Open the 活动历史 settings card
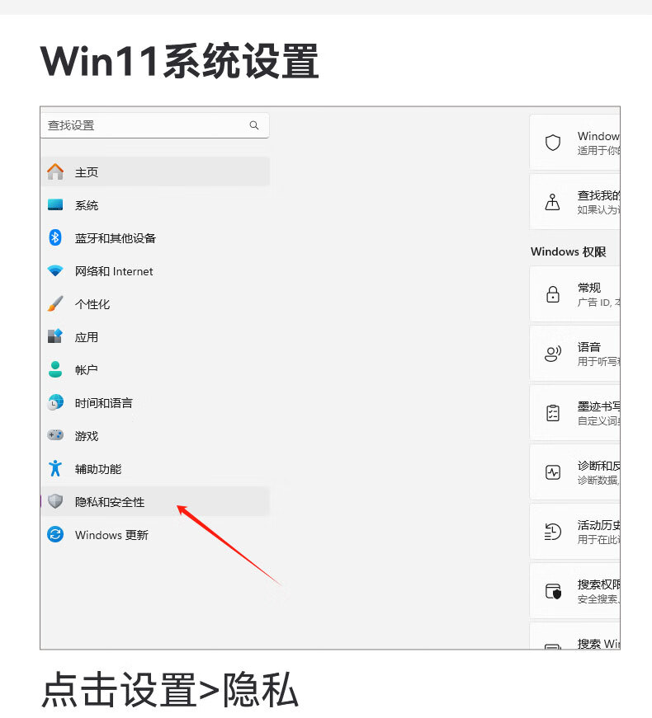Image resolution: width=652 pixels, height=718 pixels. (575, 532)
